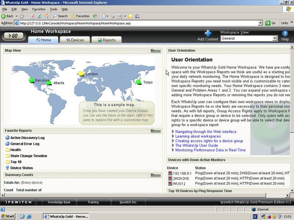Open the Tools menu
Viewport: 294px width, 220px height.
pos(53,9)
